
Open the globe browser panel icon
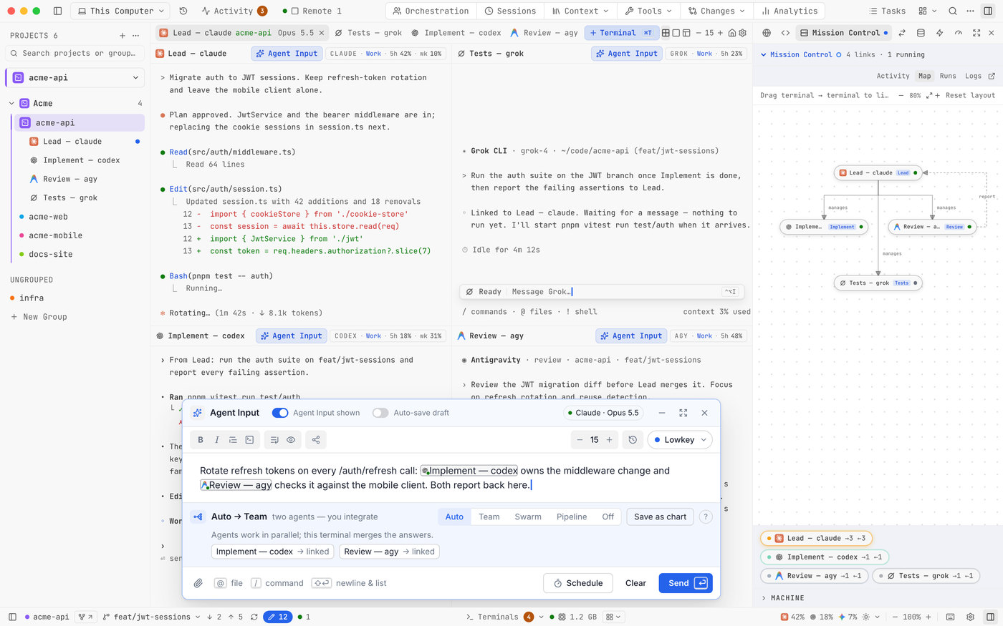click(767, 33)
